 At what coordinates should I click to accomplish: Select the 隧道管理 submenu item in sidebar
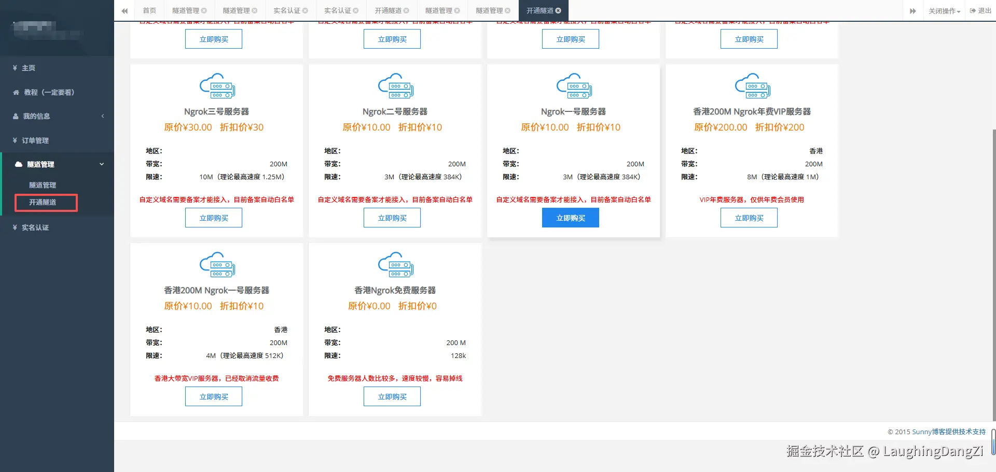tap(43, 185)
